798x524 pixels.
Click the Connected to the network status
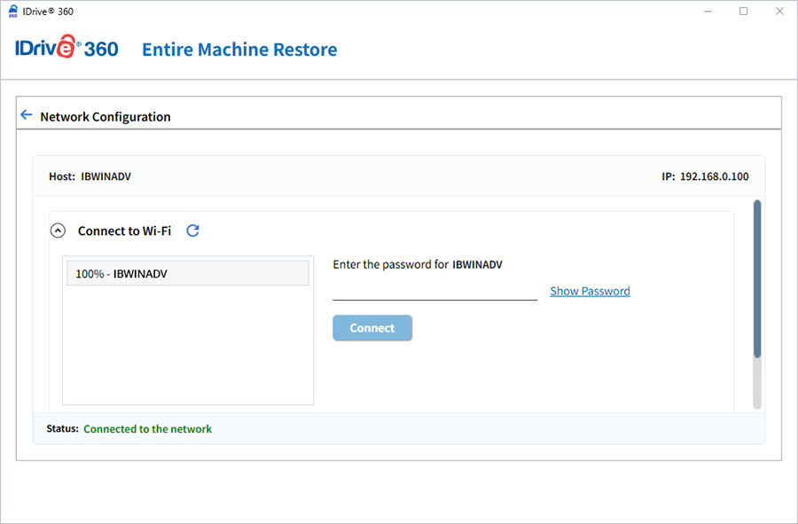(147, 429)
